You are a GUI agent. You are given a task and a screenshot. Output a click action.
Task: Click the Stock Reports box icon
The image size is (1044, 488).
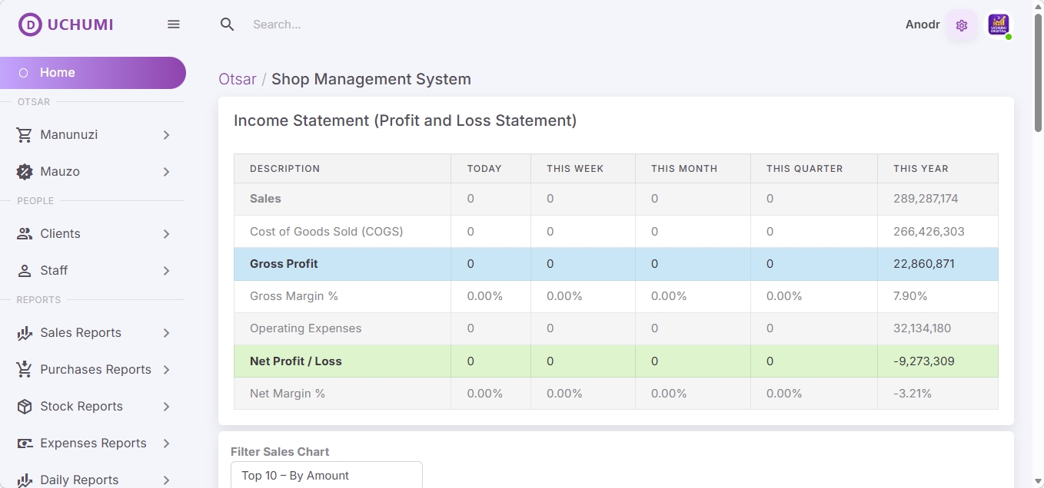point(25,407)
